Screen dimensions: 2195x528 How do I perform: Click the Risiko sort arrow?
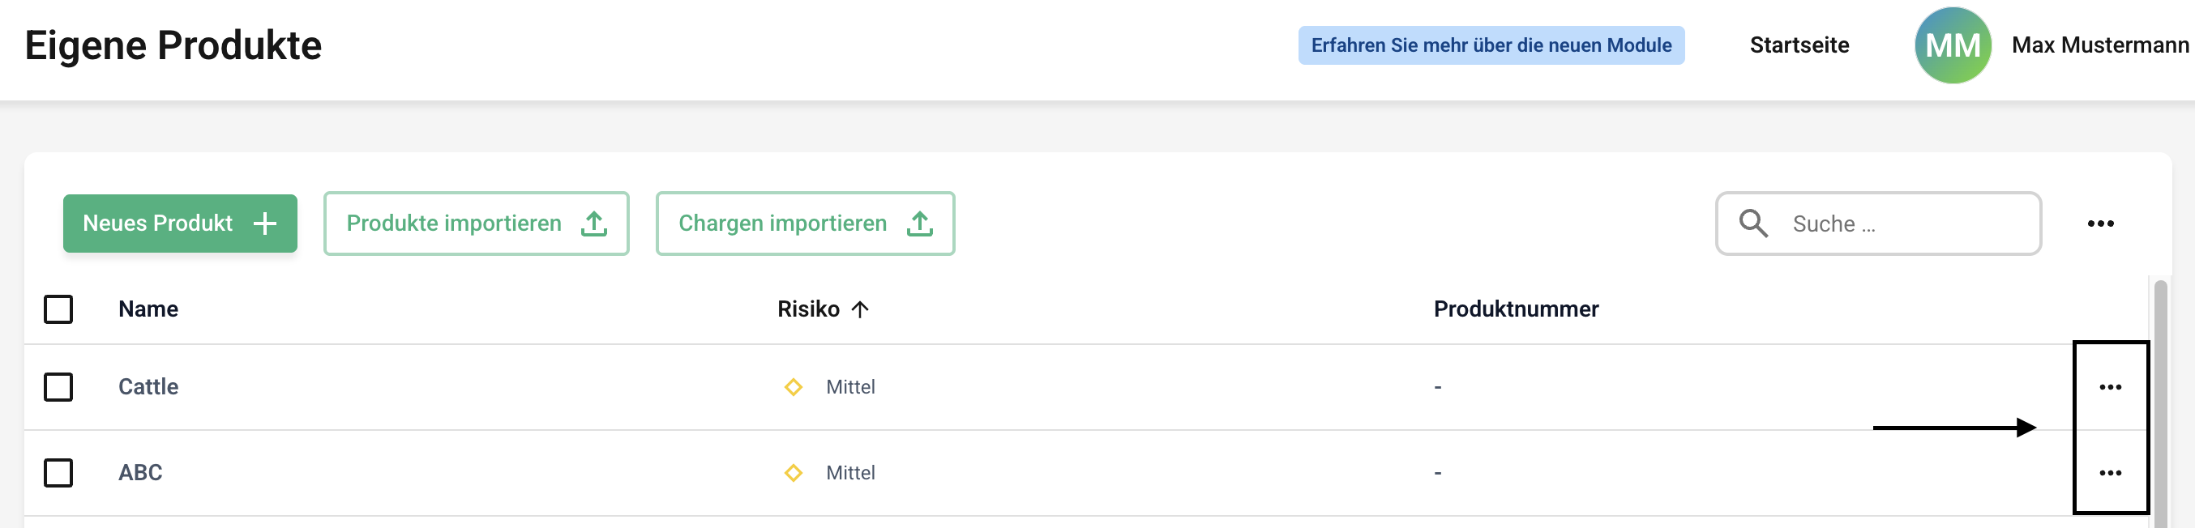click(x=860, y=309)
